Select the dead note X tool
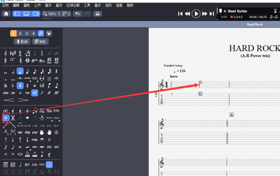Image resolution: width=280 pixels, height=176 pixels. pyautogui.click(x=6, y=118)
